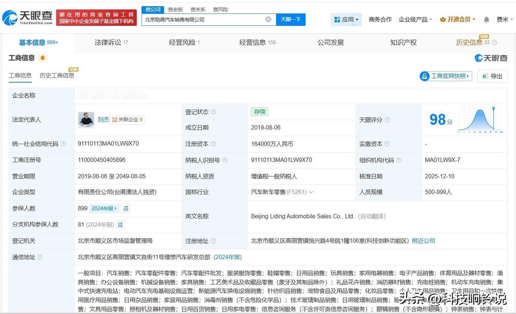Click the help icon next to 天眼评分
Viewport: 516px width, 314px height.
coord(387,120)
